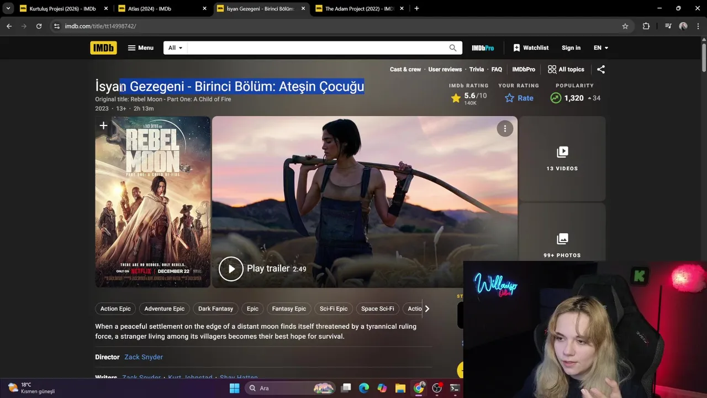Open the Watchlist
This screenshot has height=398, width=707.
click(x=530, y=48)
